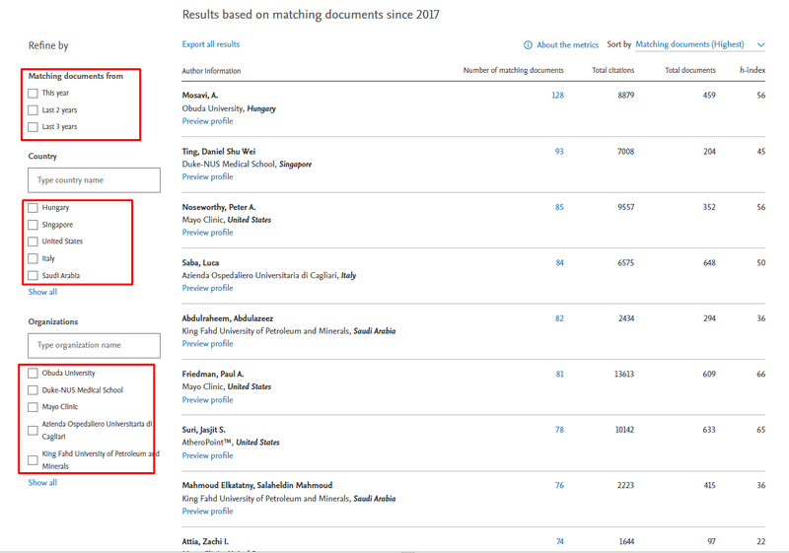789x553 pixels.
Task: Tick the Last 3 years checkbox
Action: click(x=34, y=127)
